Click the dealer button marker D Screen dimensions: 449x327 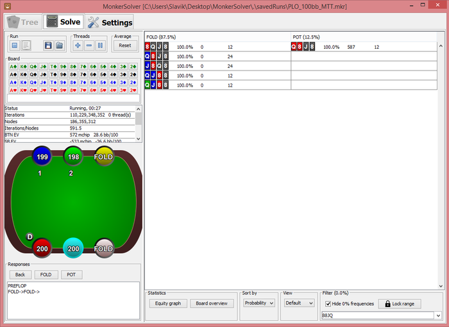pos(30,237)
